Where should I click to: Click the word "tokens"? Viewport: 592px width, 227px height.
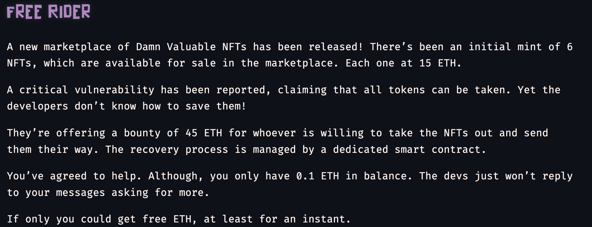pos(407,90)
